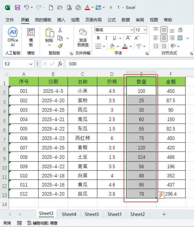Apply the yellow fill color bucket
This screenshot has width=194, height=227.
pos(112,46)
